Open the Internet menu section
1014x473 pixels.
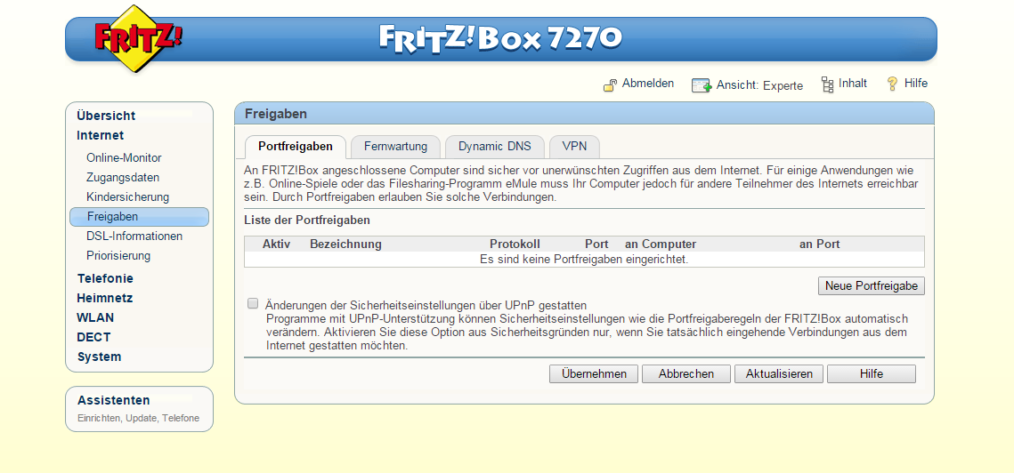coord(101,135)
